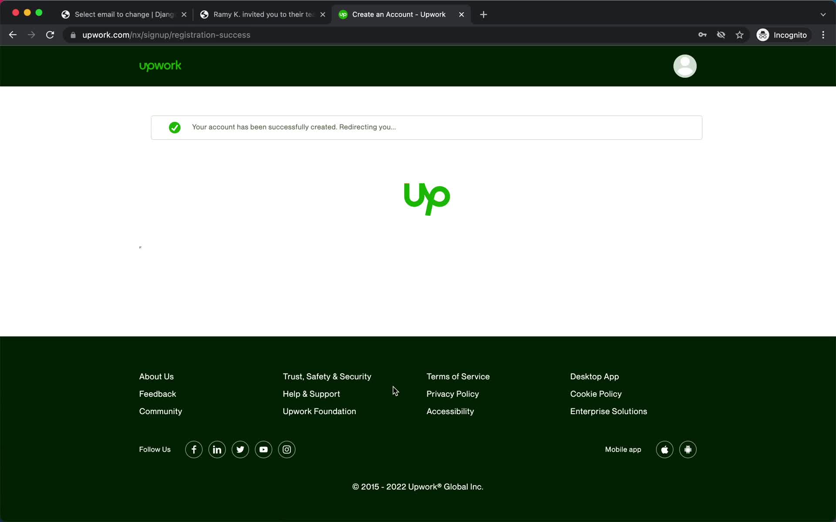
Task: Click the crossed-out eye tracking-blocked icon in address bar
Action: 721,35
